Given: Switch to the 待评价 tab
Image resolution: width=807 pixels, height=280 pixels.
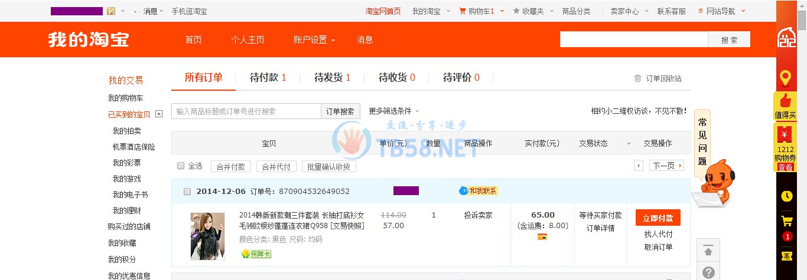Looking at the screenshot, I should tap(461, 77).
